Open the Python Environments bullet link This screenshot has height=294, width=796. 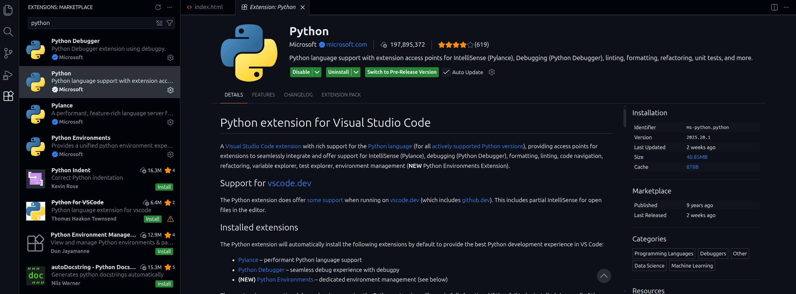pyautogui.click(x=285, y=280)
